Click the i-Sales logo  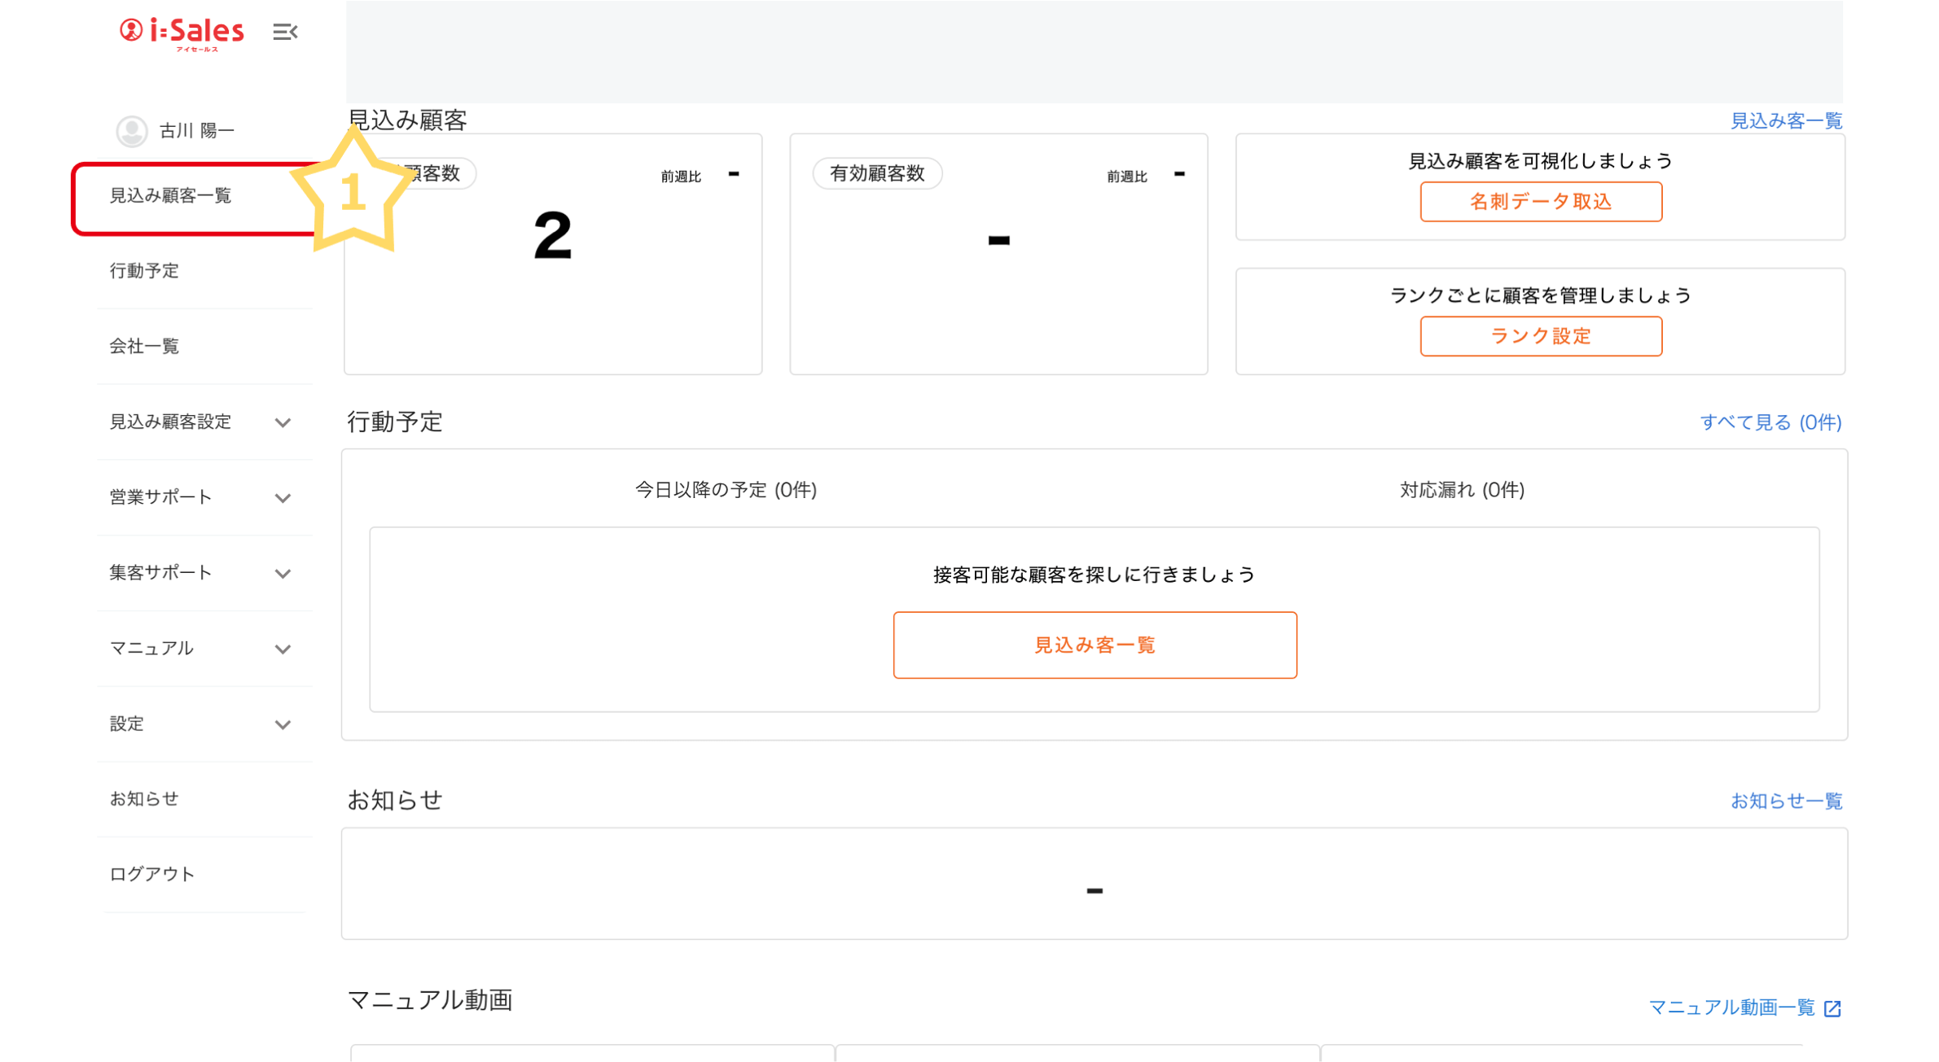click(182, 33)
